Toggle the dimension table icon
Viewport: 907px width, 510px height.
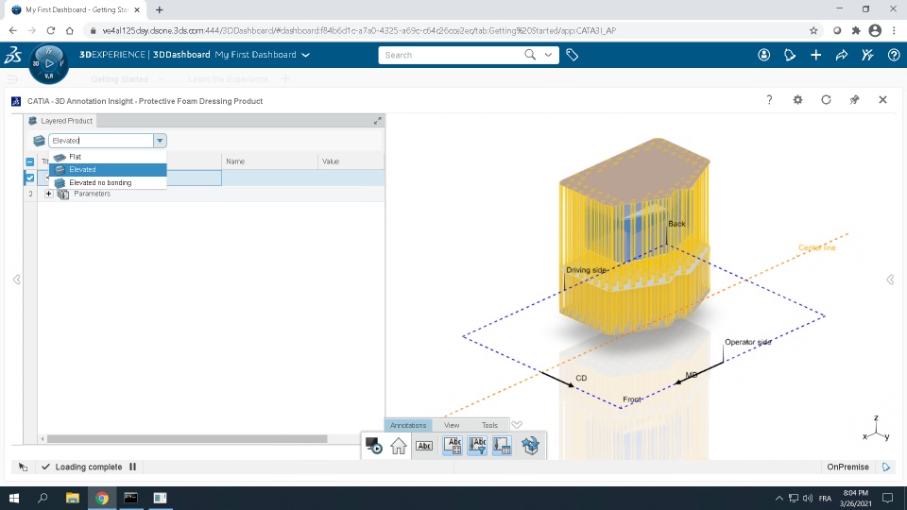tap(502, 446)
